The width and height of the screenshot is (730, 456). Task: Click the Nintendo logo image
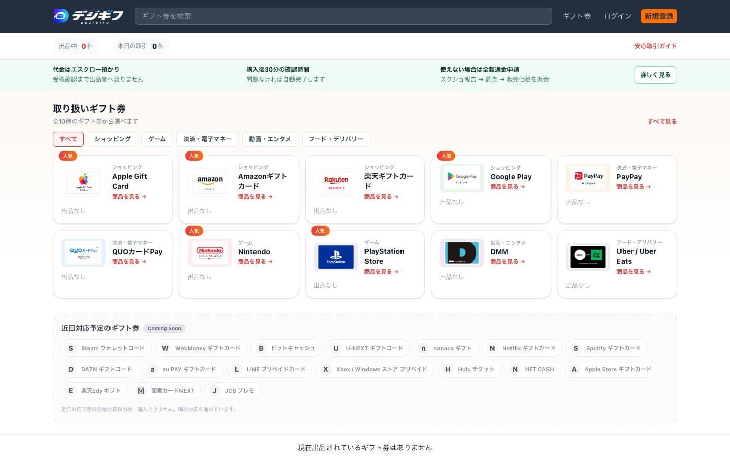[x=210, y=253]
